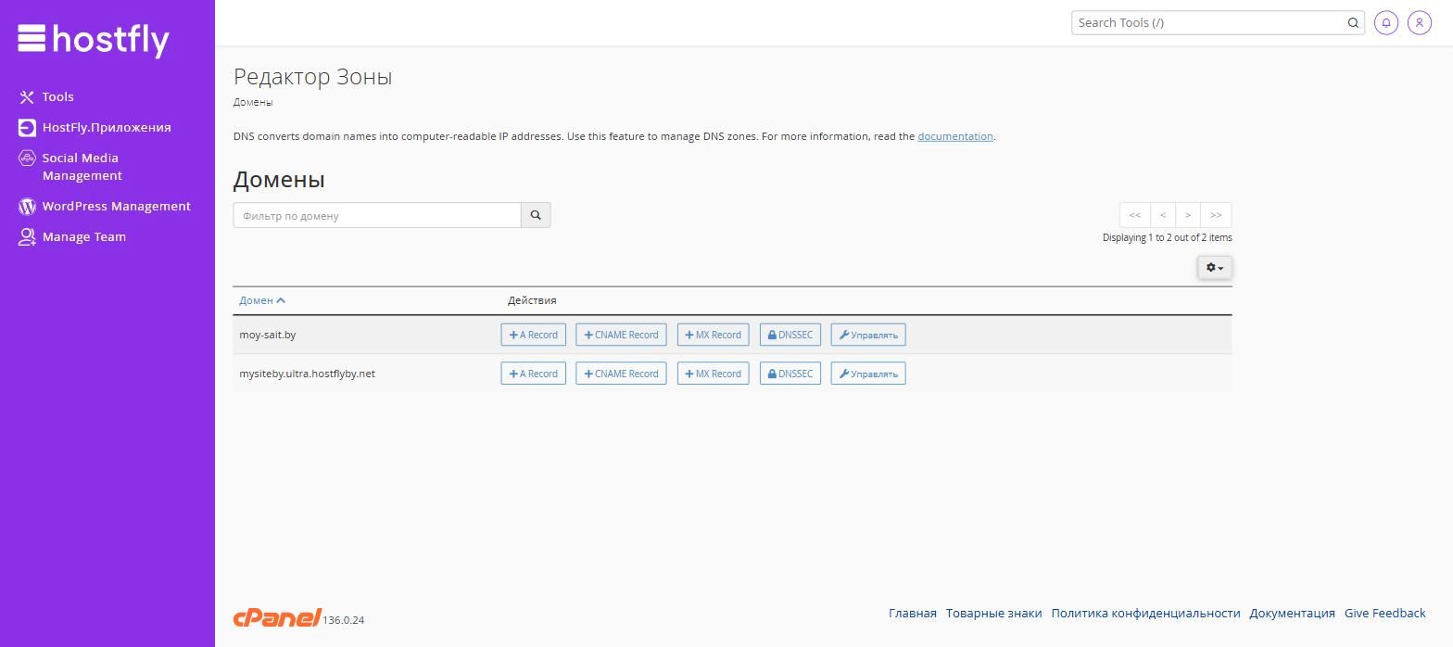Viewport: 1453px width, 647px height.
Task: Open the Главная footer link
Action: pyautogui.click(x=913, y=614)
